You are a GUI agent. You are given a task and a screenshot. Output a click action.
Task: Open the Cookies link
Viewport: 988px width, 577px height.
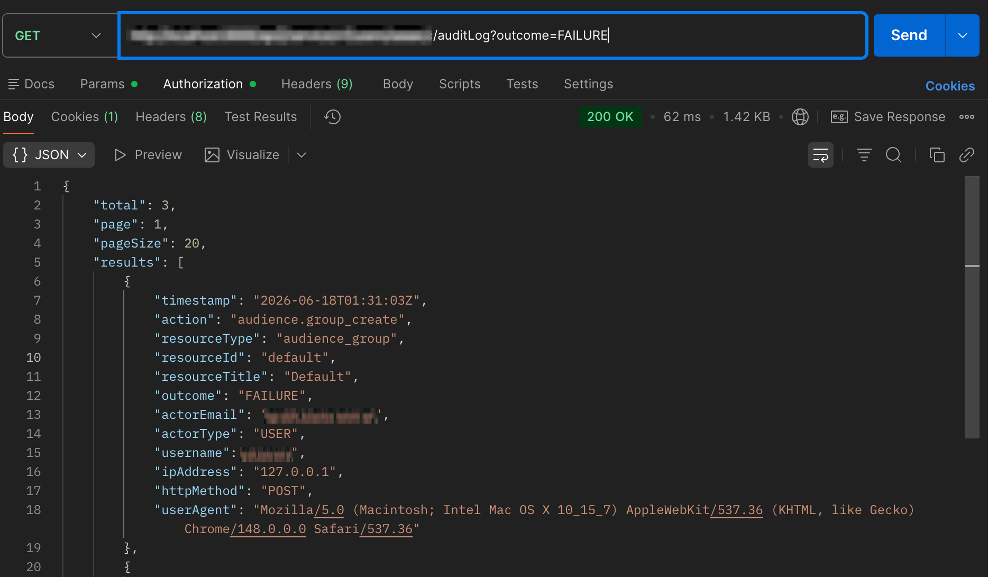(950, 86)
